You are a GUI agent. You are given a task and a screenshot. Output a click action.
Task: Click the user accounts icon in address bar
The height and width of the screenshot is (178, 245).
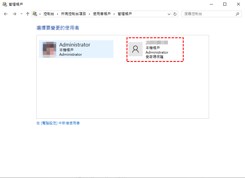point(35,14)
